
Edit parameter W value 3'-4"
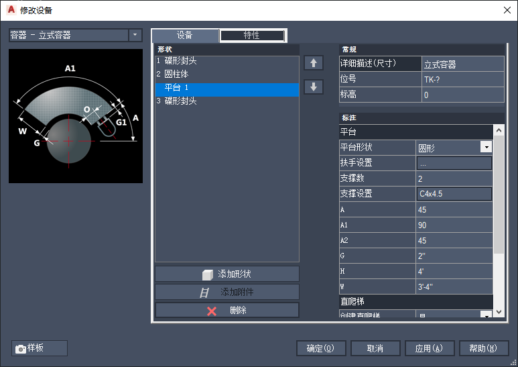tap(454, 286)
